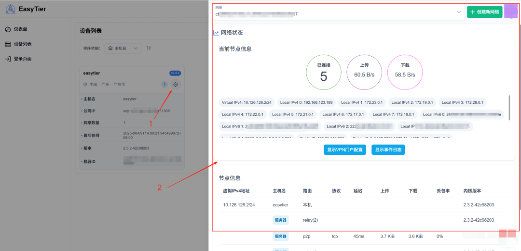Click the location pin icon before 中国
The width and height of the screenshot is (521, 251).
tap(85, 85)
